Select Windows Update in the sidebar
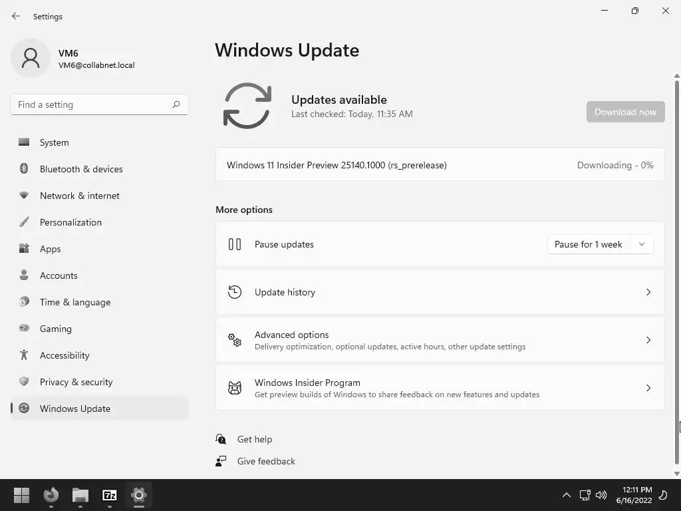 click(100, 408)
